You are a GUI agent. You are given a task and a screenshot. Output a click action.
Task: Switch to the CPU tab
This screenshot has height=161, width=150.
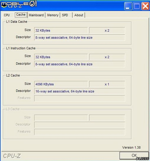coord(7,15)
